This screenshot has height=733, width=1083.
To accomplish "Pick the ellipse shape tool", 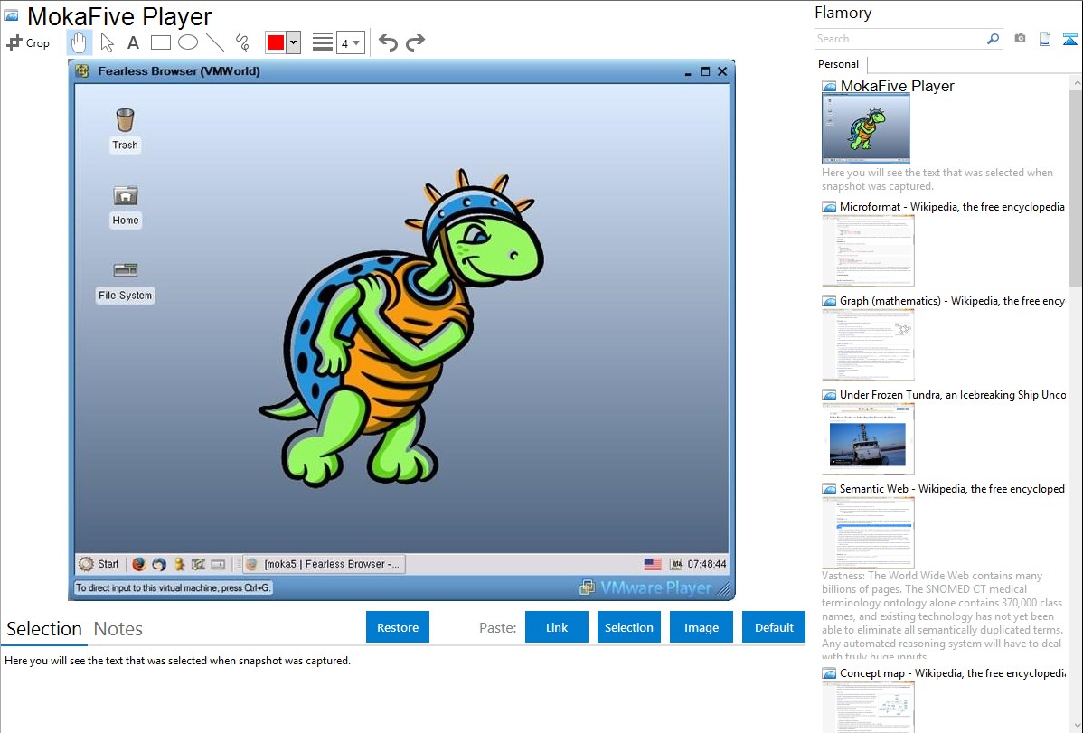I will [188, 42].
